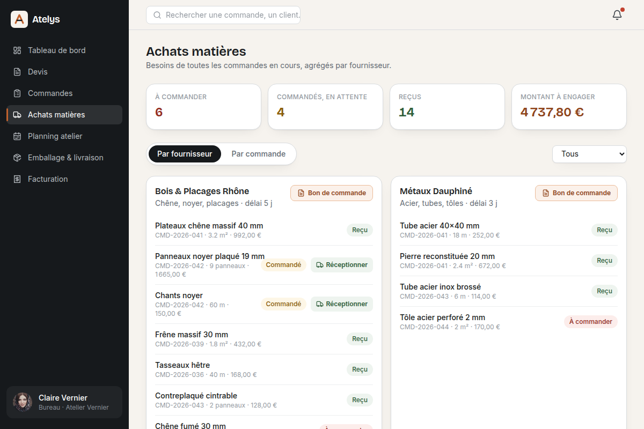Open Commandes in the sidebar
644x429 pixels.
click(x=64, y=93)
